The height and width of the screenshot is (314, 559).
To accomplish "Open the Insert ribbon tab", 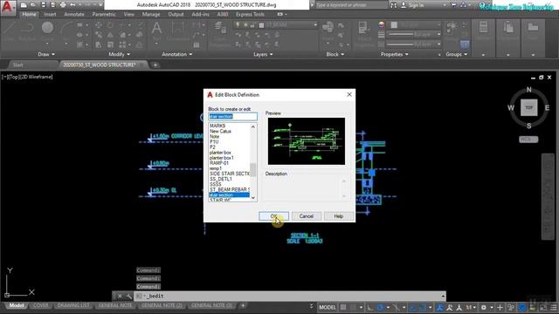I will (x=50, y=14).
